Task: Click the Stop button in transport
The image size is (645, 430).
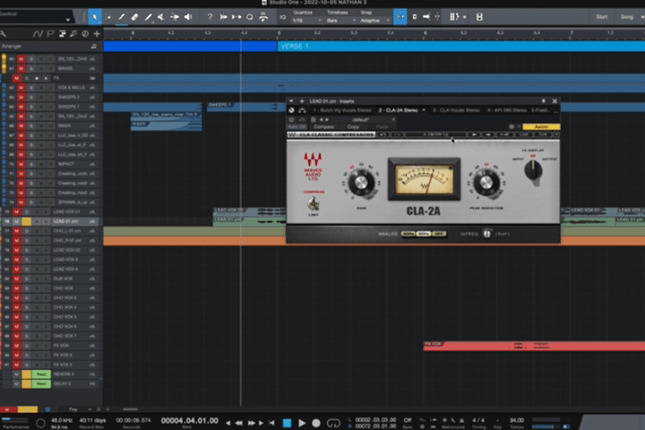Action: point(288,423)
